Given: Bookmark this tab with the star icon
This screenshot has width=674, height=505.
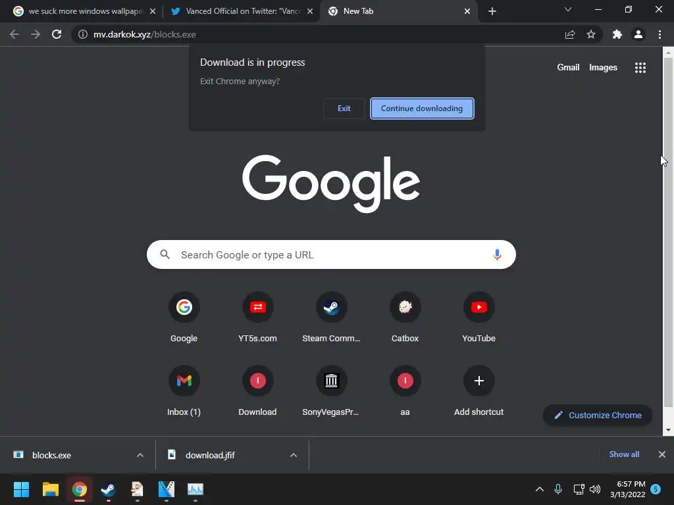Looking at the screenshot, I should tap(591, 34).
